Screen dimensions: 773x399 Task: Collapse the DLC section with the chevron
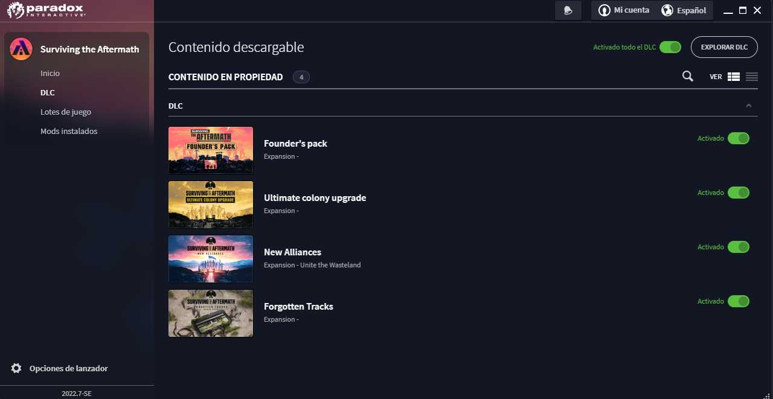[749, 105]
